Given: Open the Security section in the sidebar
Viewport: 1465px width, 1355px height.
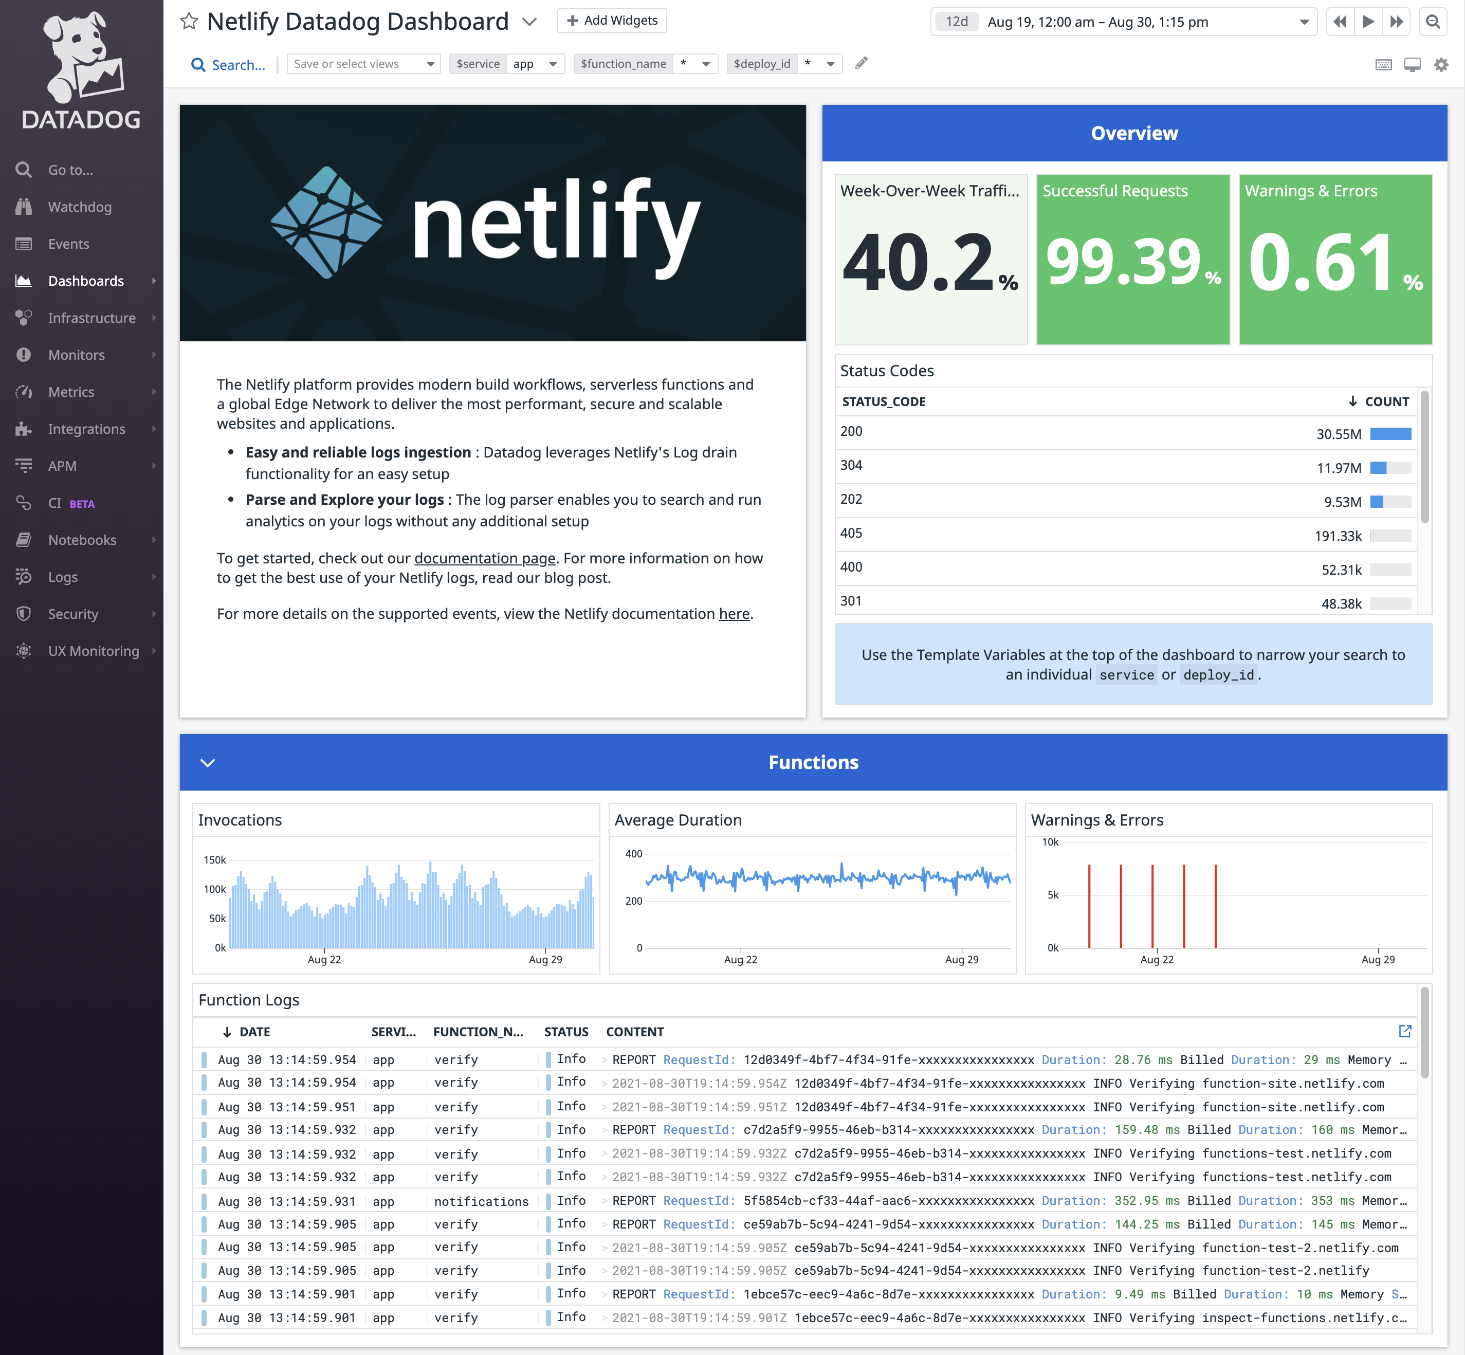Looking at the screenshot, I should tap(74, 614).
